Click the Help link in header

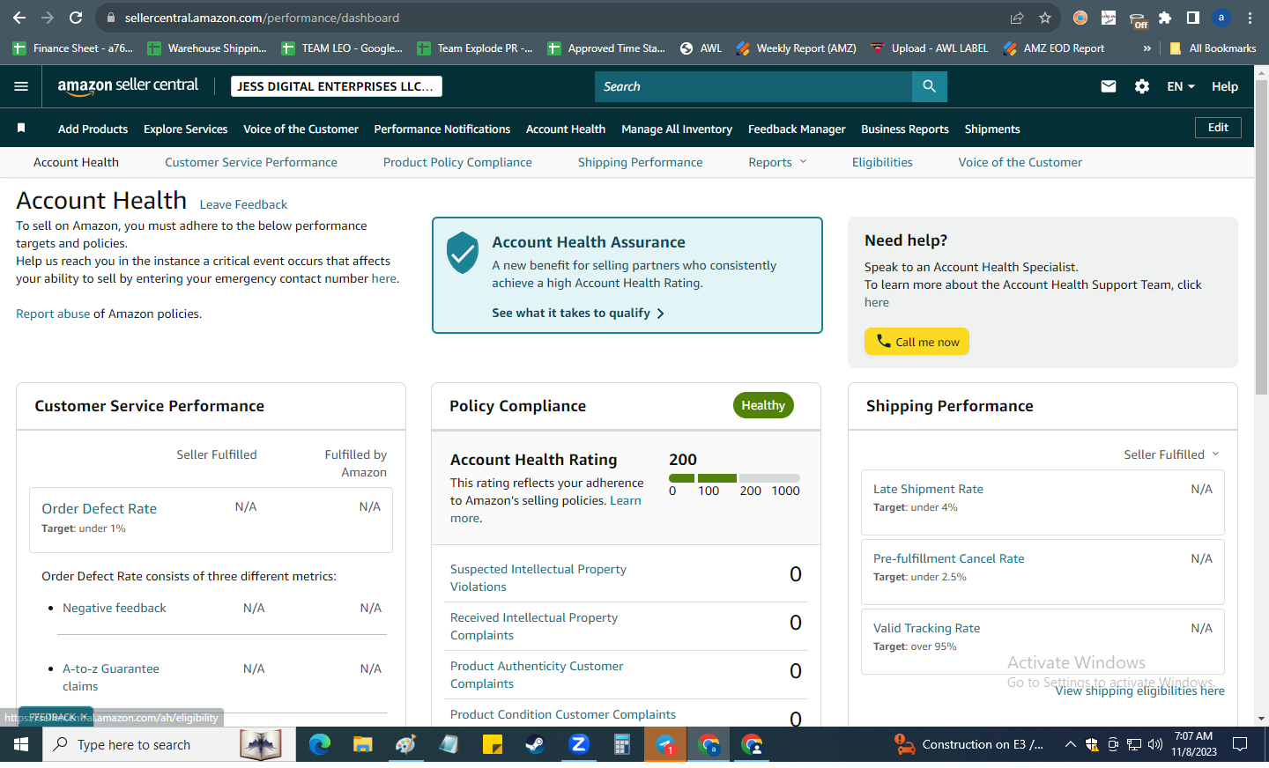pyautogui.click(x=1225, y=86)
